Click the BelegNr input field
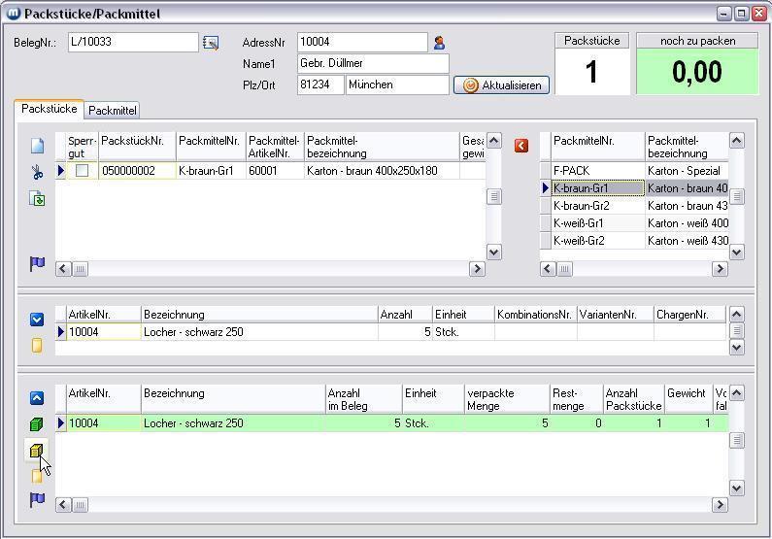This screenshot has height=539, width=772. click(x=132, y=43)
